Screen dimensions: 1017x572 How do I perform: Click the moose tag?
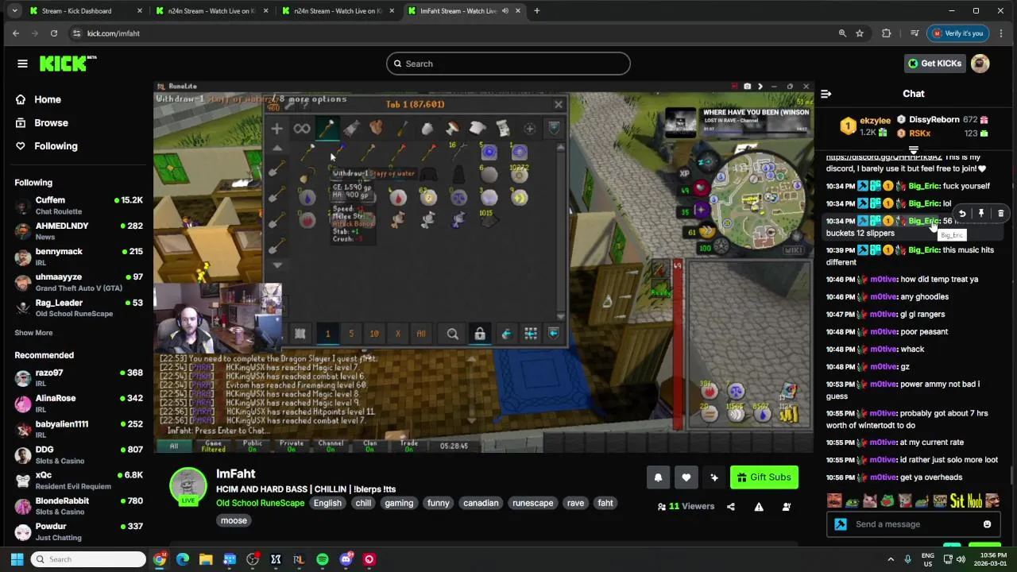click(234, 520)
